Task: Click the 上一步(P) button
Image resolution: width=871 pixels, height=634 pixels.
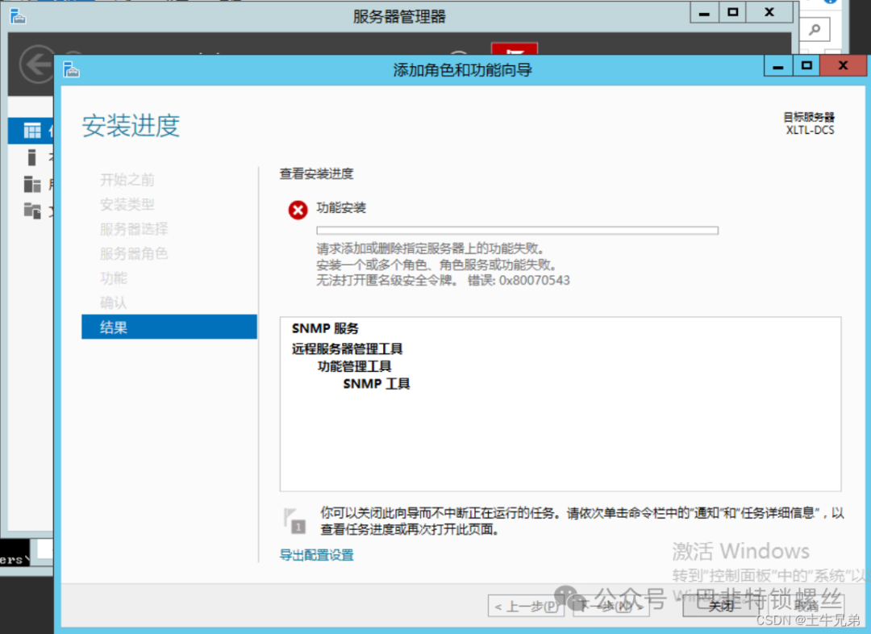Action: click(x=526, y=606)
